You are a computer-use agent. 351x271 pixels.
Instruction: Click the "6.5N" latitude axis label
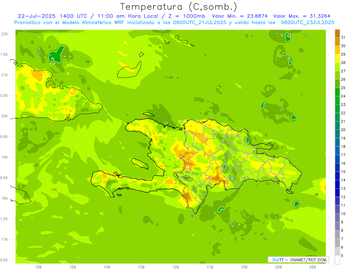(4, 260)
